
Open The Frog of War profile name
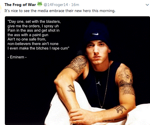(20, 5)
